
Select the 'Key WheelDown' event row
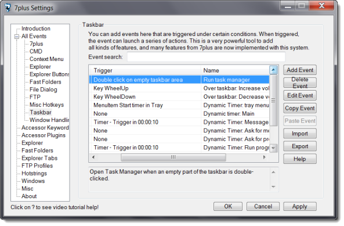pos(179,97)
